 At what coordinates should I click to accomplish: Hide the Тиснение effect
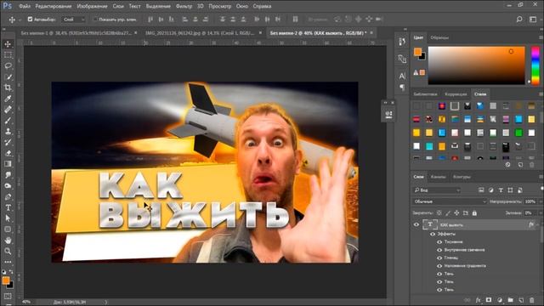point(439,242)
